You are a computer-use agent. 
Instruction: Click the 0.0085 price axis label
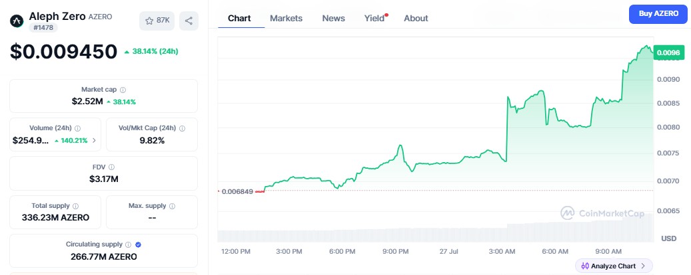coord(668,104)
